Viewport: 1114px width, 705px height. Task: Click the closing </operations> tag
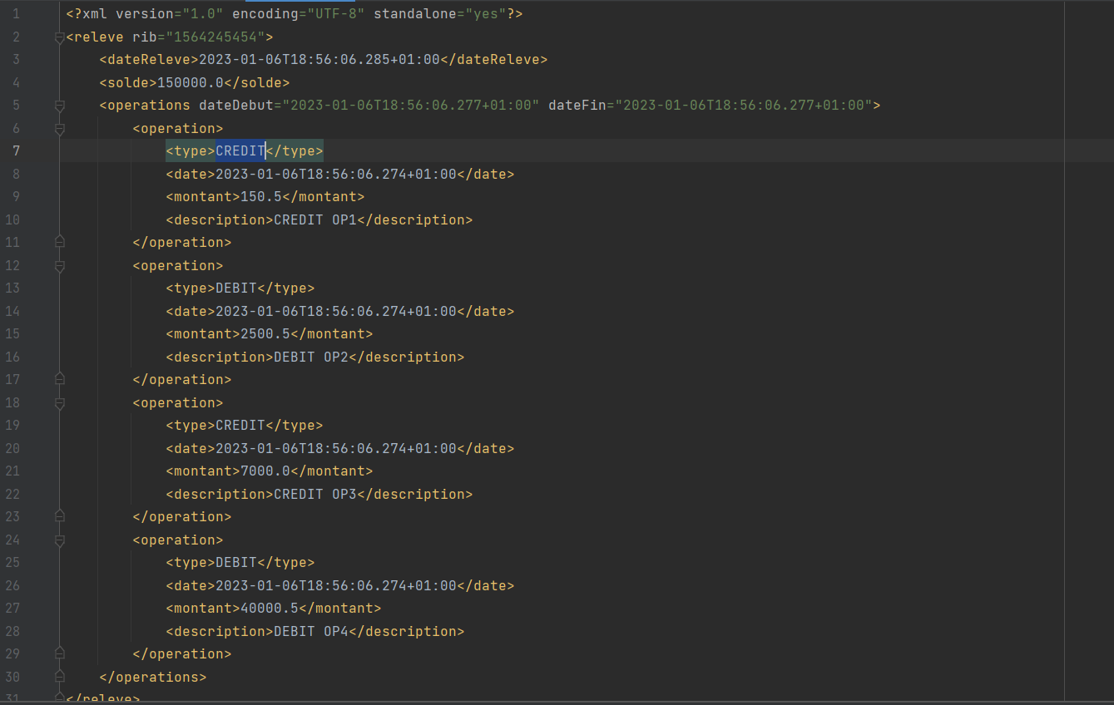point(153,677)
